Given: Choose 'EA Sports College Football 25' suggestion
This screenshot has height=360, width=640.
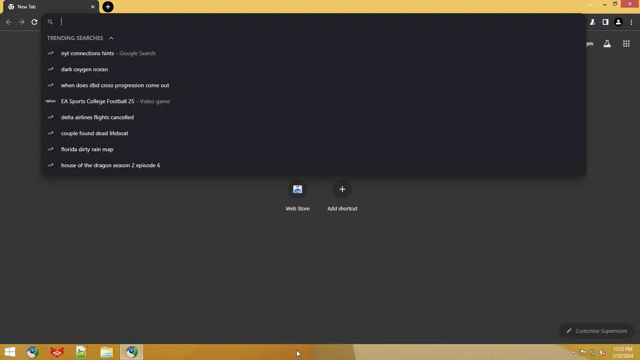Looking at the screenshot, I should click(x=314, y=101).
